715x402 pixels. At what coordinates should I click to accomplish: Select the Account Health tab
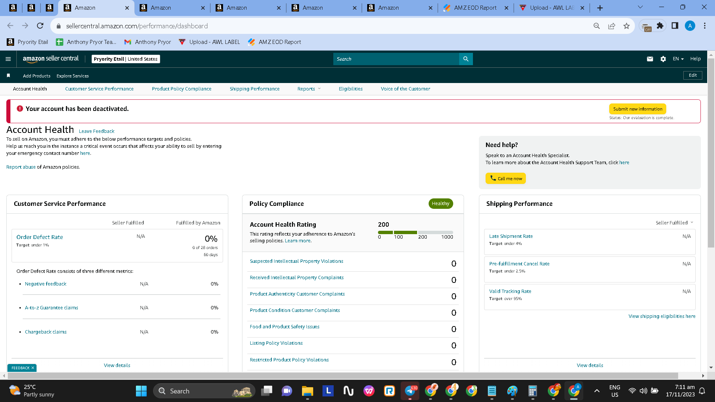[x=30, y=89]
